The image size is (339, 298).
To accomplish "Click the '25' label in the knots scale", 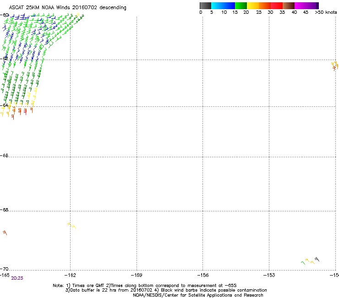I will click(x=259, y=12).
